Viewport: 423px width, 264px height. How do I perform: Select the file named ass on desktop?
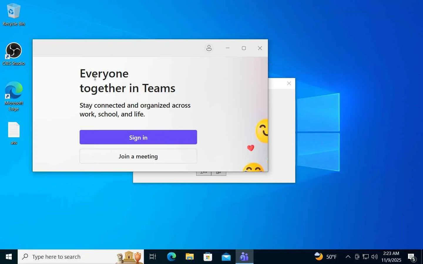point(14,133)
